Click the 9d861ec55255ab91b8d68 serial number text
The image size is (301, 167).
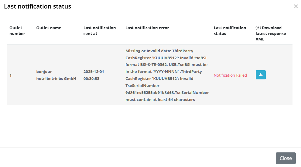click(150, 92)
